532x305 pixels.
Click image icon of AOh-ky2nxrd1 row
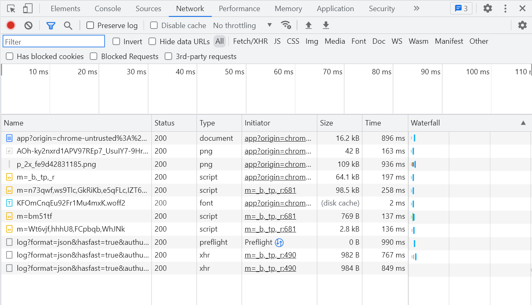tap(9, 151)
